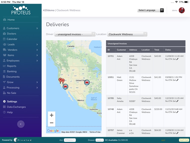Collapse the sidebar with the back arrow
The image size is (190, 143).
21,124
